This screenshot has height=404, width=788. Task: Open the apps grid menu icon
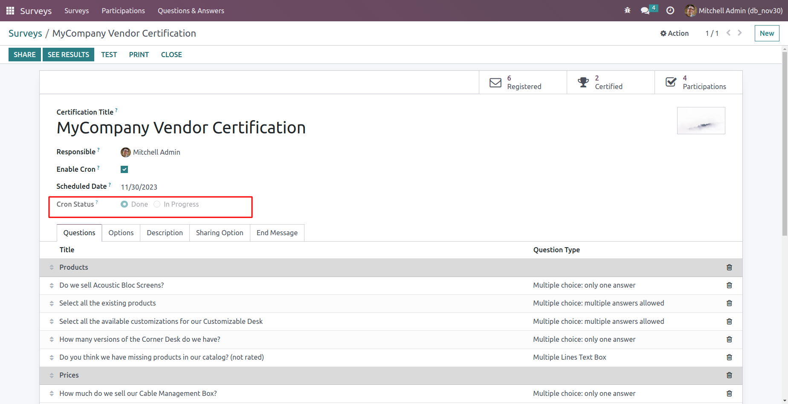pos(10,11)
